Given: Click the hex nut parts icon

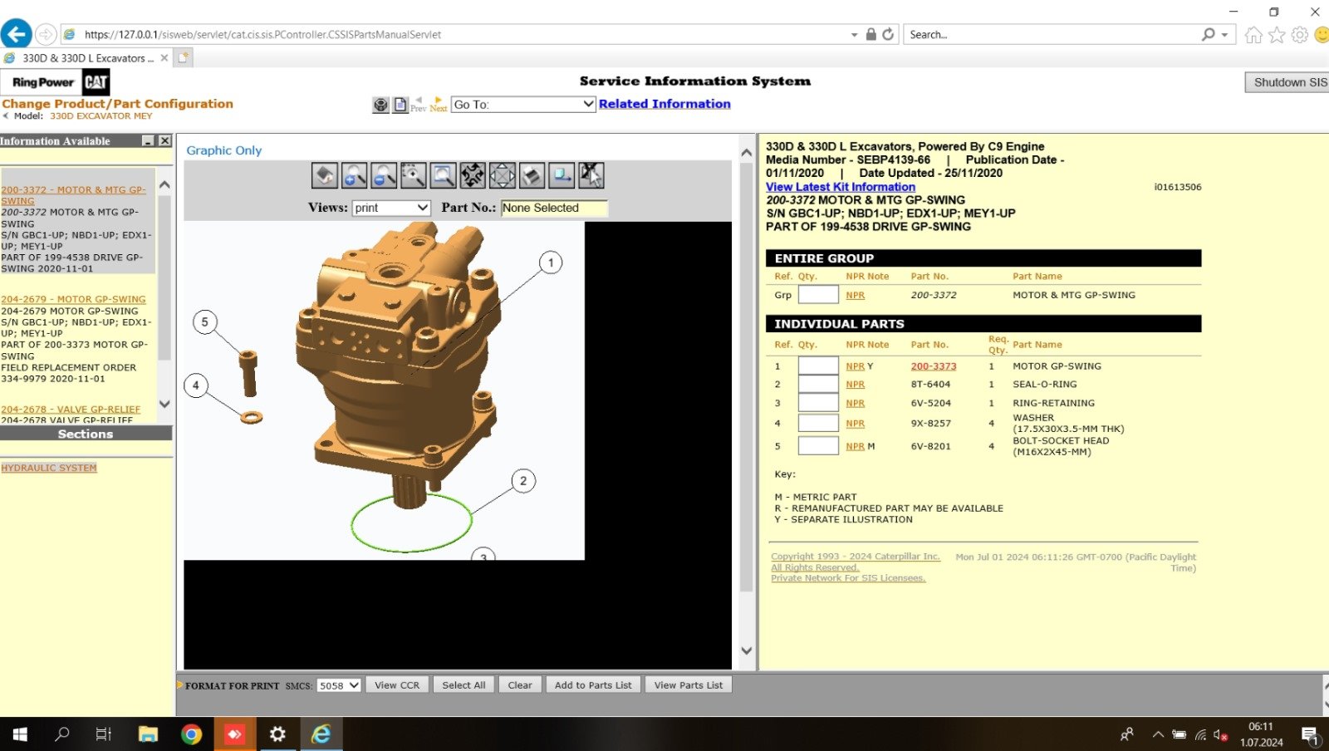Looking at the screenshot, I should pos(380,105).
